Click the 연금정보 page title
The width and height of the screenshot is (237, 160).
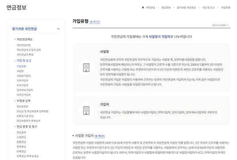click(17, 7)
